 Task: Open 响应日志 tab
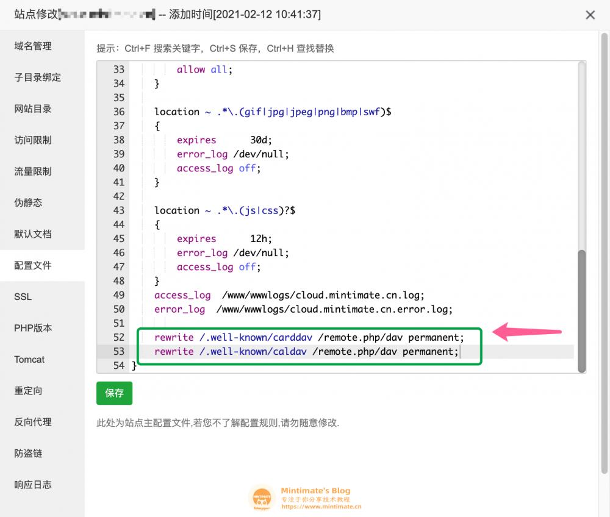[x=33, y=485]
